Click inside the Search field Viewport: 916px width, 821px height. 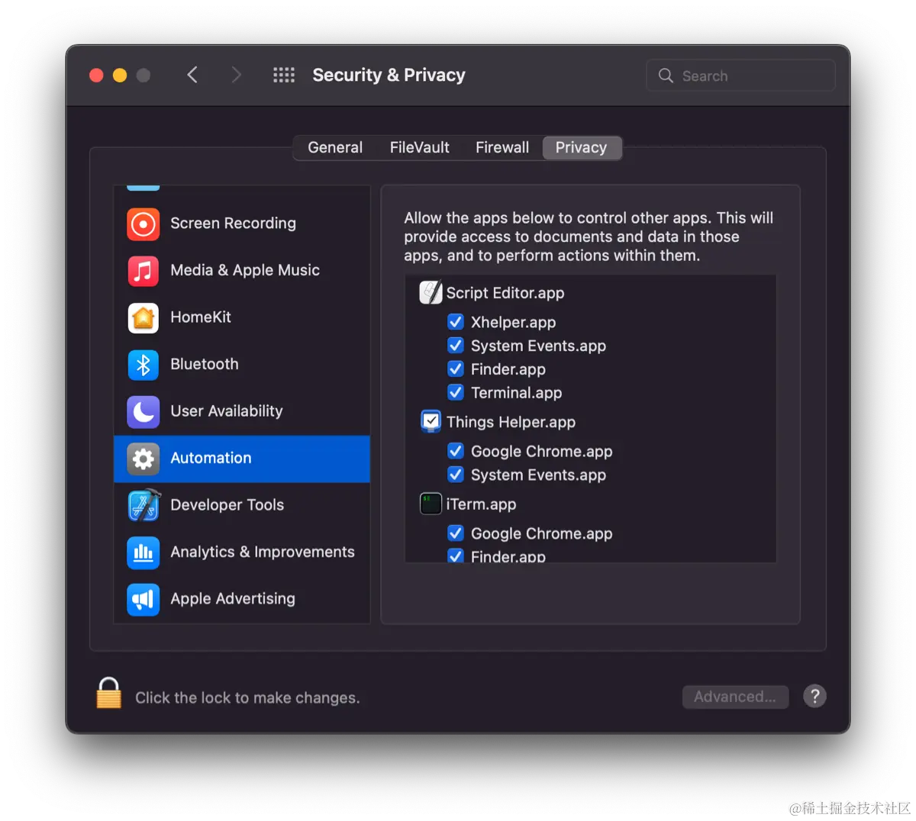point(739,75)
